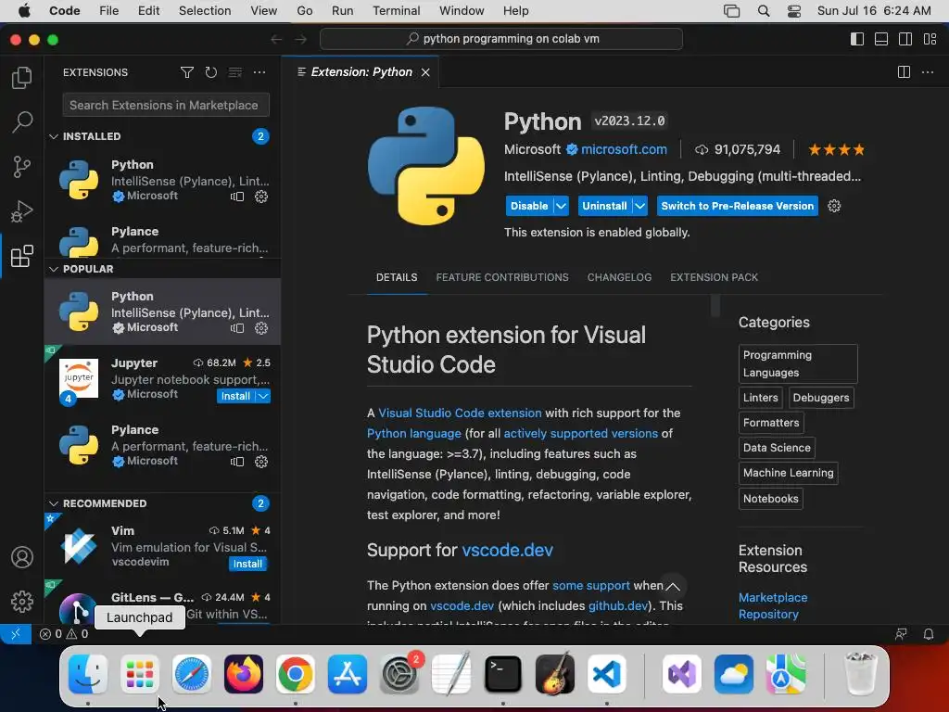949x712 pixels.
Task: Open the microsoft.com publisher link
Action: [624, 149]
